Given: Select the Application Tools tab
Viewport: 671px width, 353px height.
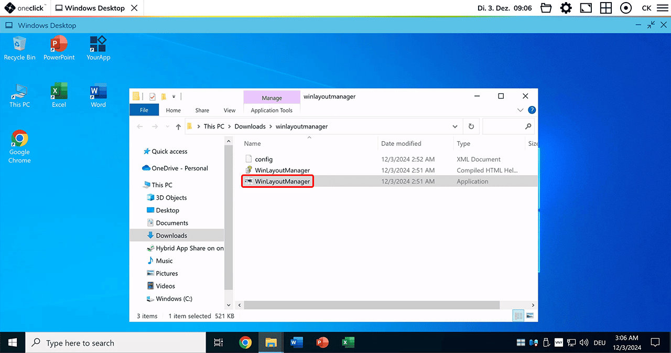Looking at the screenshot, I should pyautogui.click(x=272, y=110).
